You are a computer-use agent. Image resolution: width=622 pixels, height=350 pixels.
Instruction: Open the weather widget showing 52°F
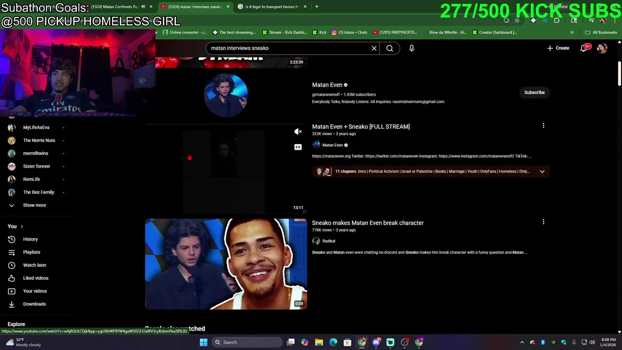23,342
